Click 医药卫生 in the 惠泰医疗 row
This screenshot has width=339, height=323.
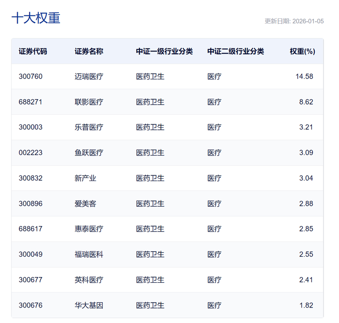150,229
